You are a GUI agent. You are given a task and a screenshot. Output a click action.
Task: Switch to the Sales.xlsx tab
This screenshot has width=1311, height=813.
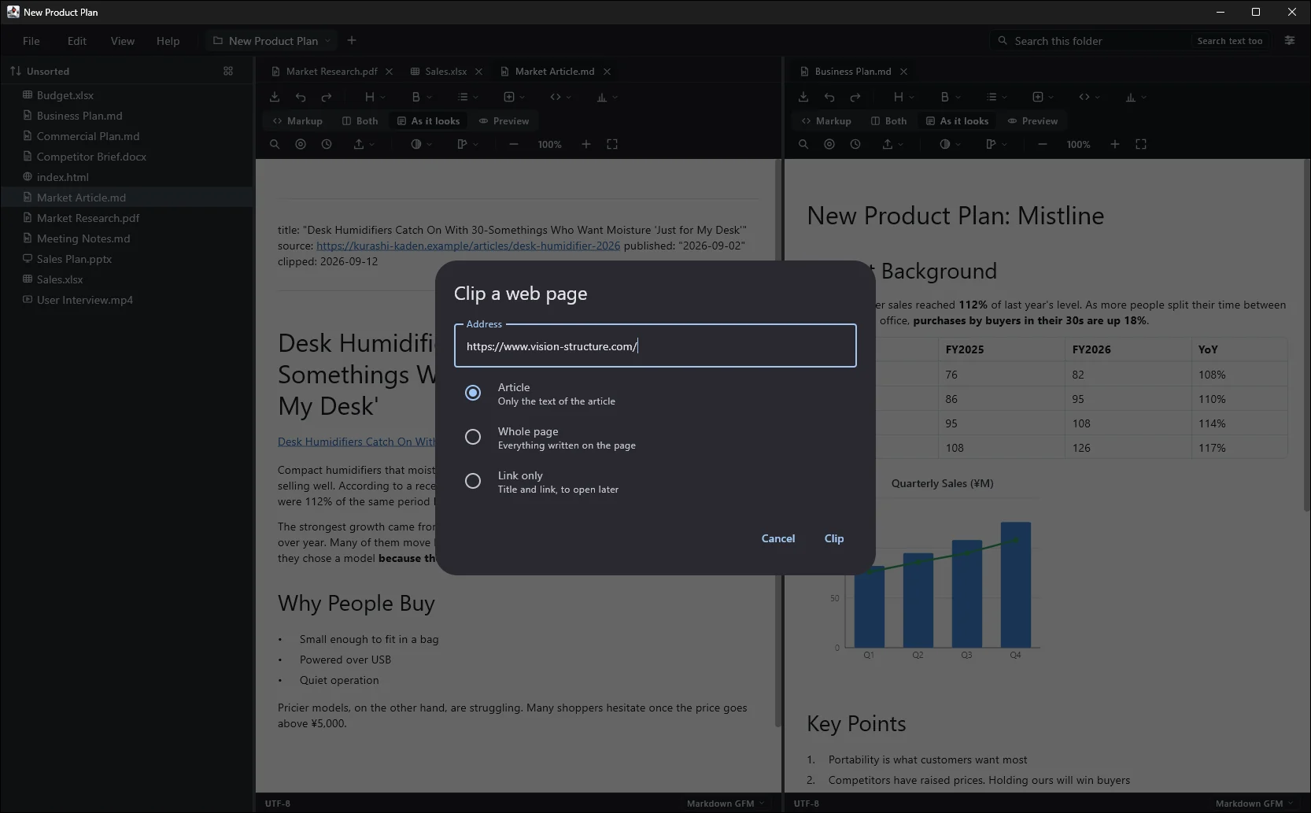click(445, 72)
